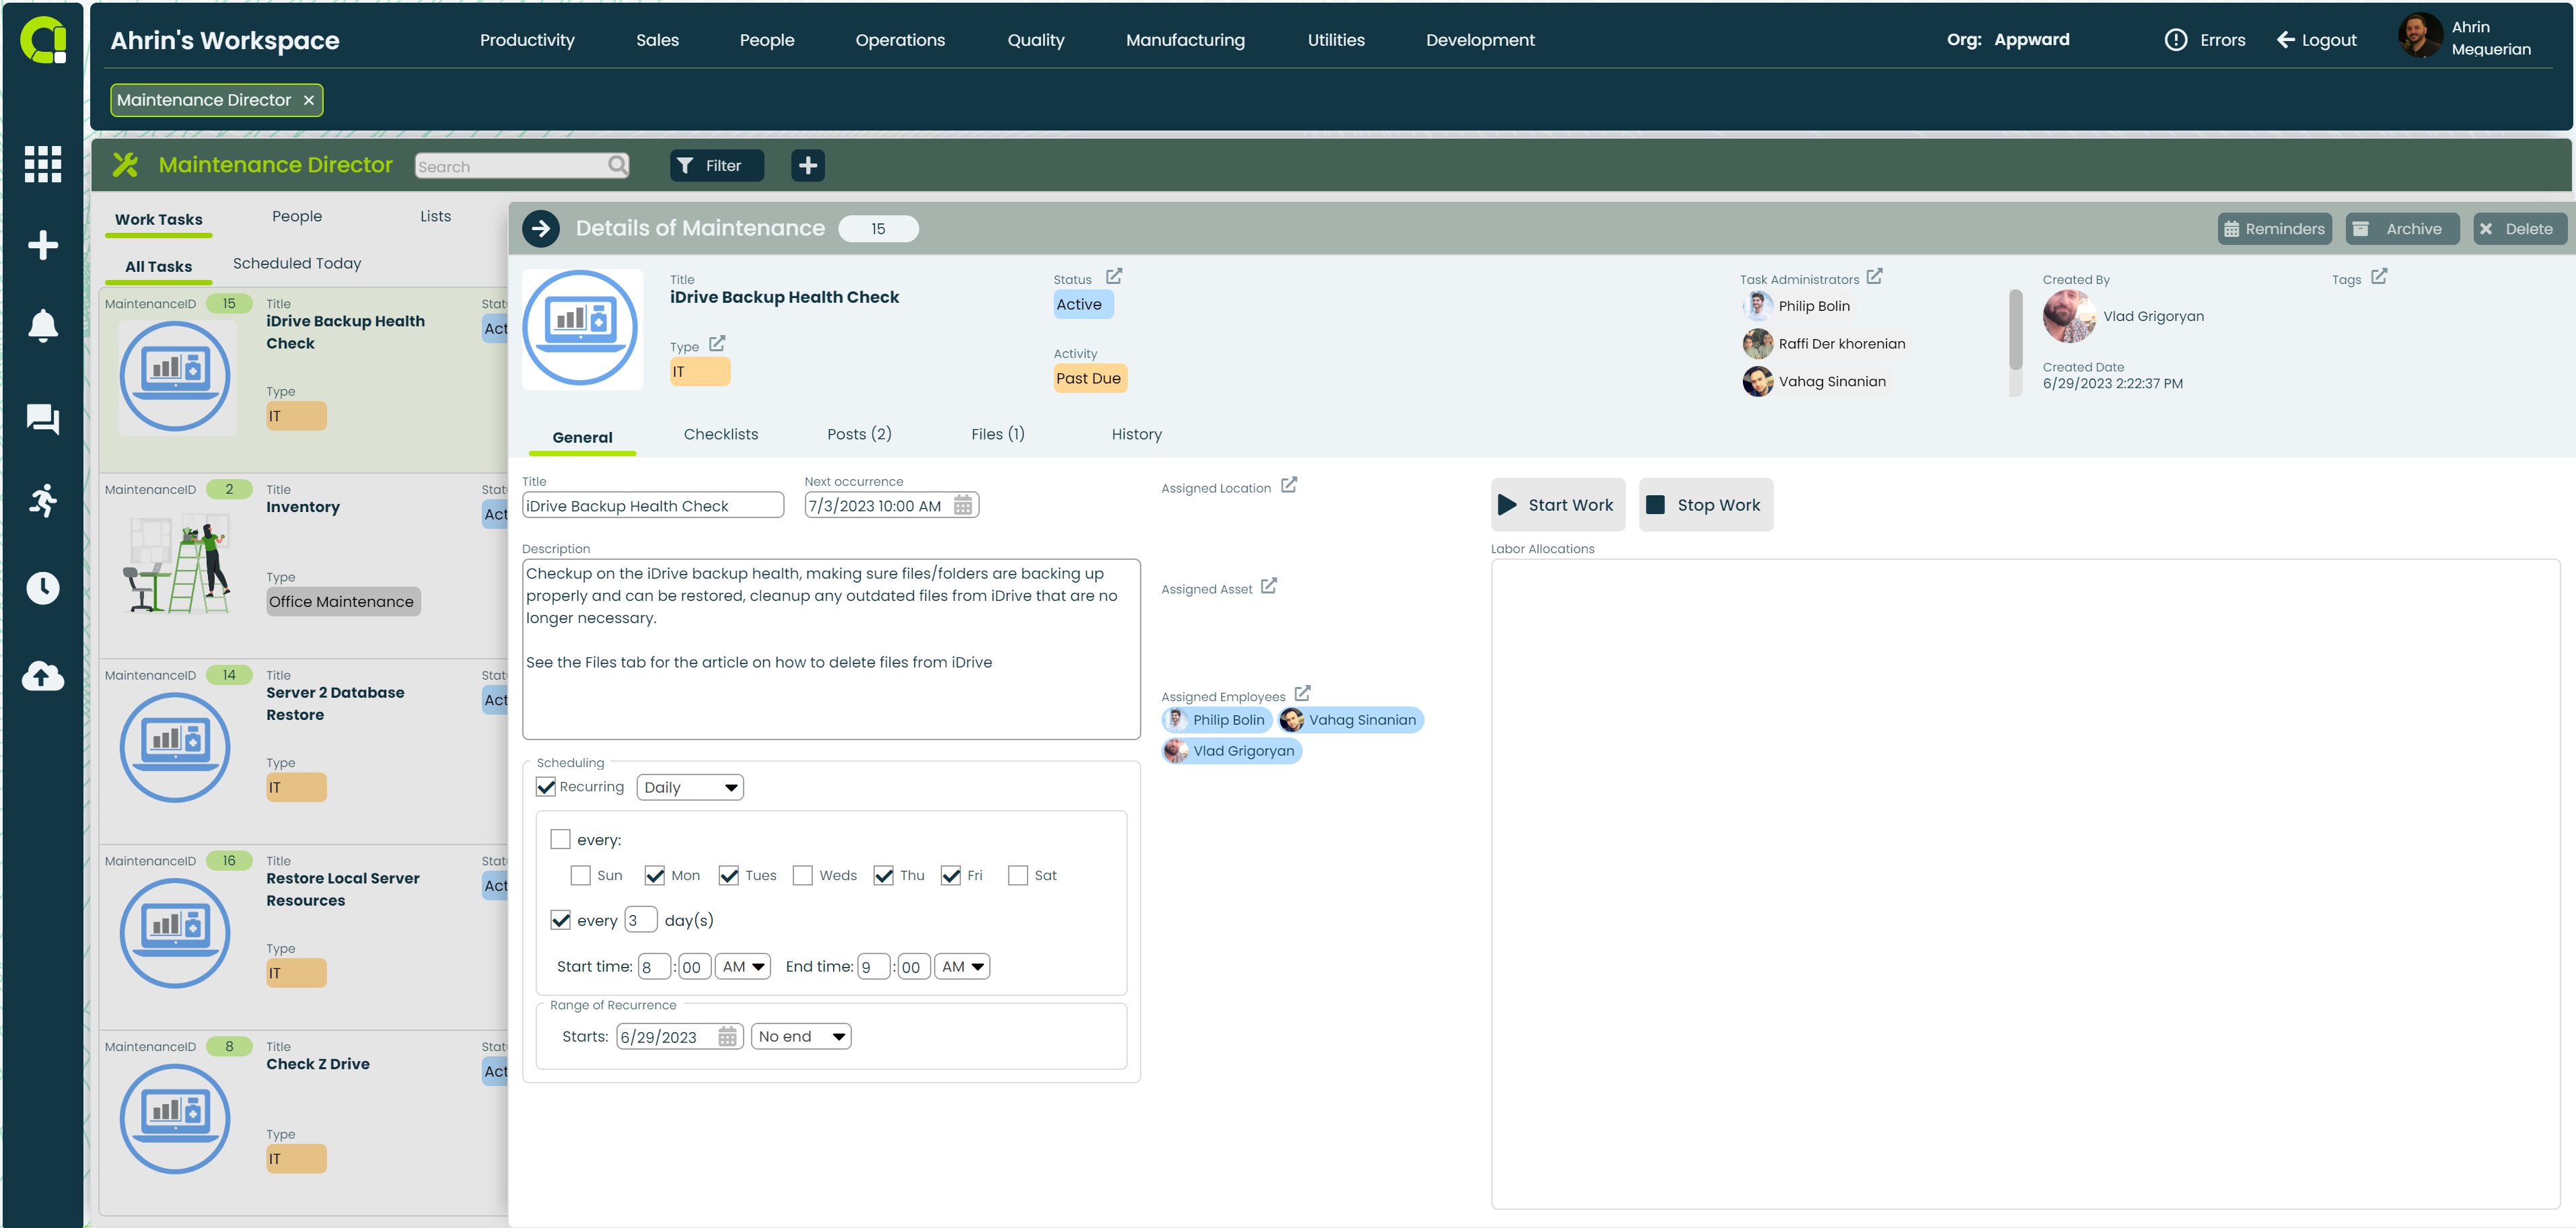Click the Appward logo icon
The height and width of the screenshot is (1228, 2576).
(x=43, y=40)
